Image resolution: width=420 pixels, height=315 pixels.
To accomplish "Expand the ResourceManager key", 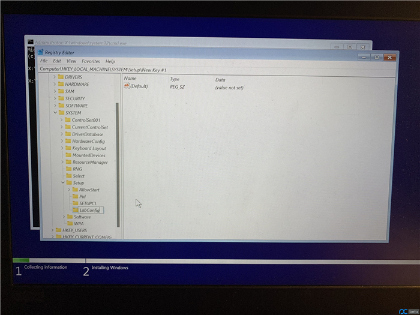I will 62,162.
